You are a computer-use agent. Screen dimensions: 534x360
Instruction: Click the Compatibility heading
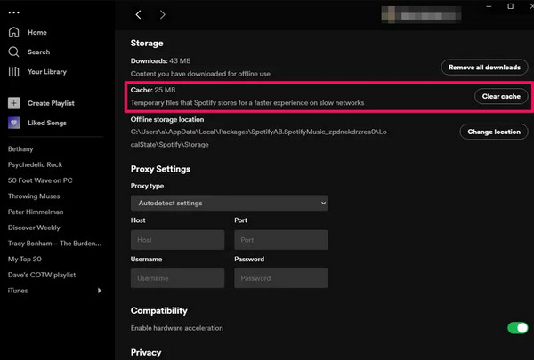159,310
